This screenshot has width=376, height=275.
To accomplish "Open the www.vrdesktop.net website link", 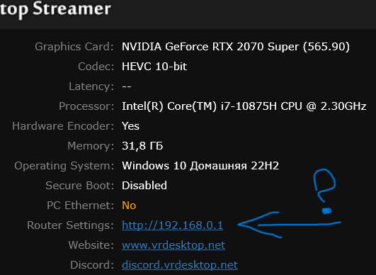I will click(x=173, y=245).
